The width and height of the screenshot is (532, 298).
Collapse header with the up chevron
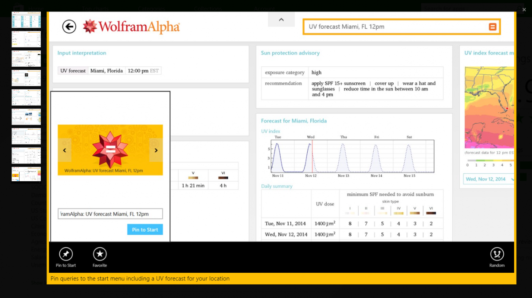(281, 19)
